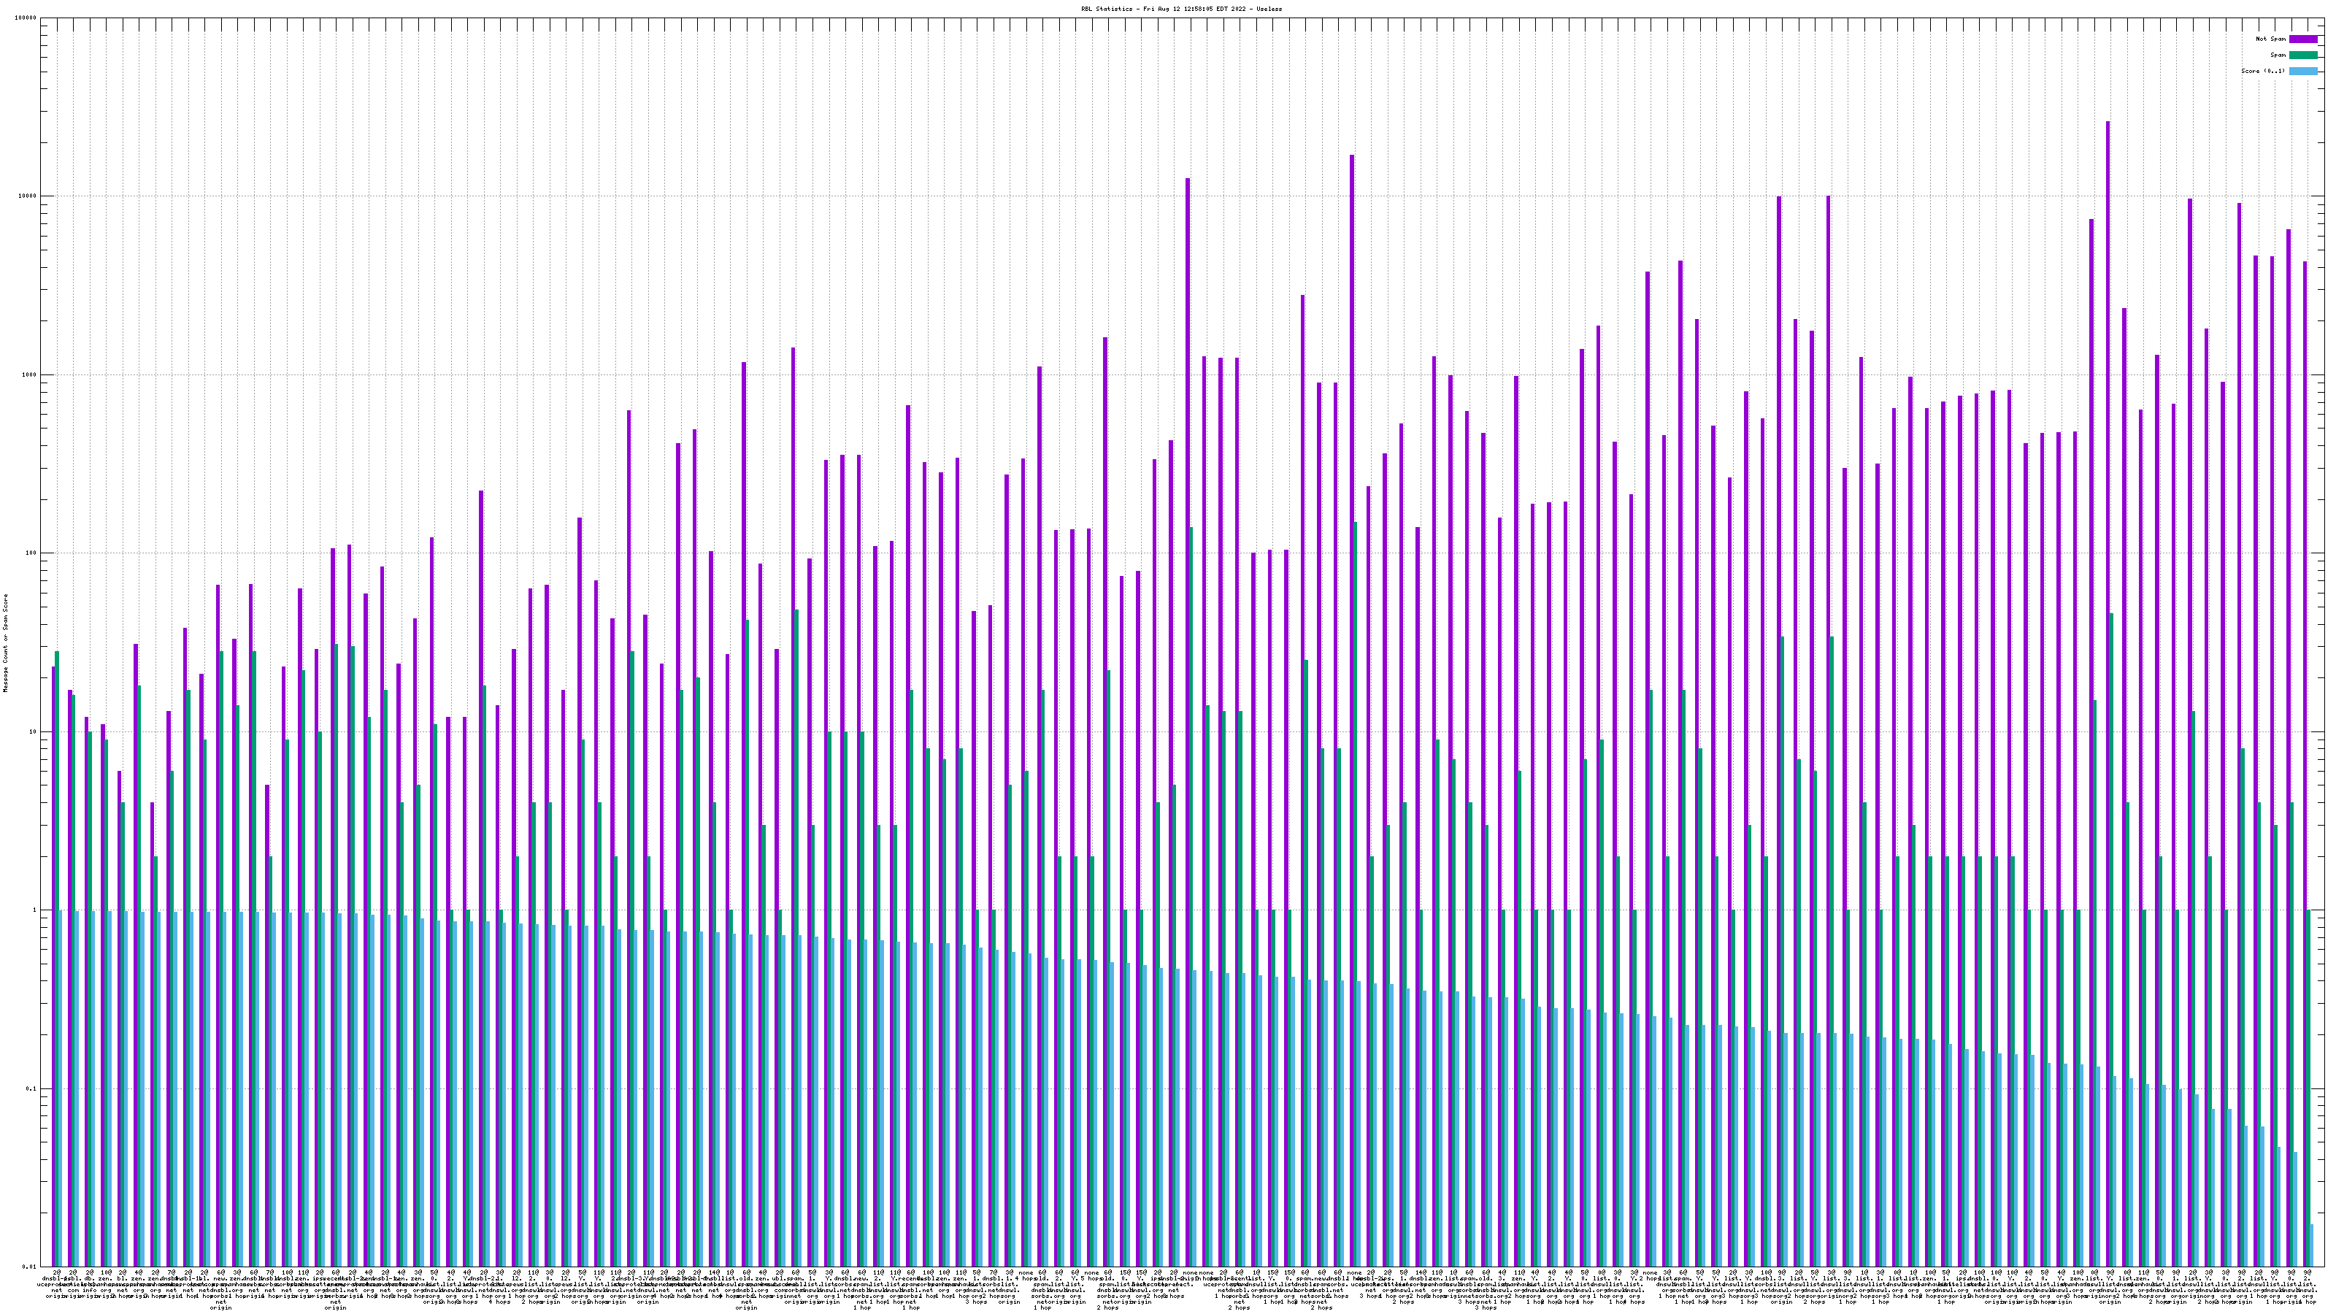Viewport: 2336px width, 1314px height.
Task: Click the 100000 y-axis tick label
Action: point(27,18)
